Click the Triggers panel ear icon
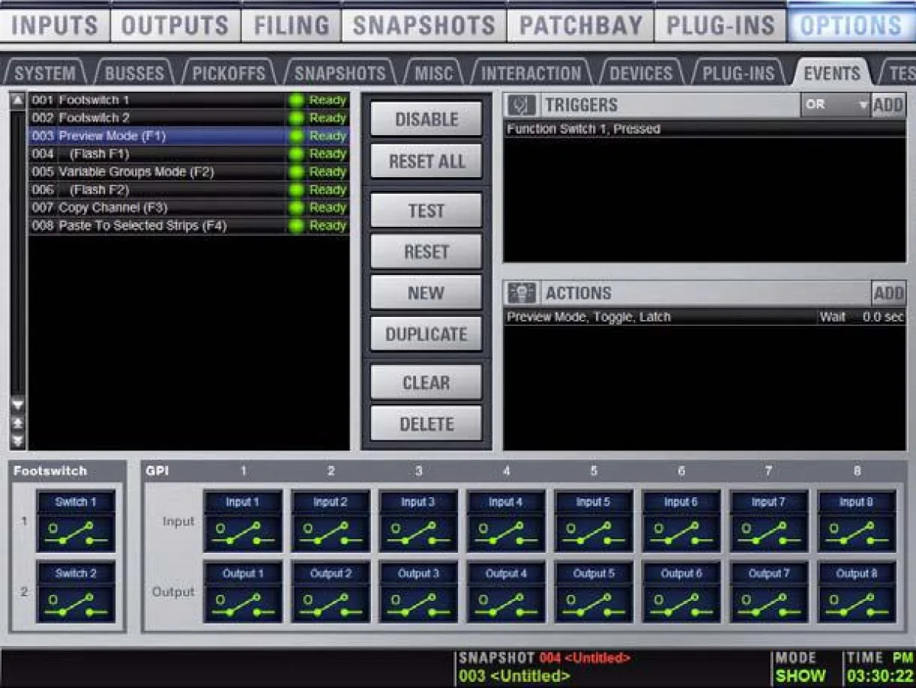The height and width of the screenshot is (688, 916). coord(521,105)
